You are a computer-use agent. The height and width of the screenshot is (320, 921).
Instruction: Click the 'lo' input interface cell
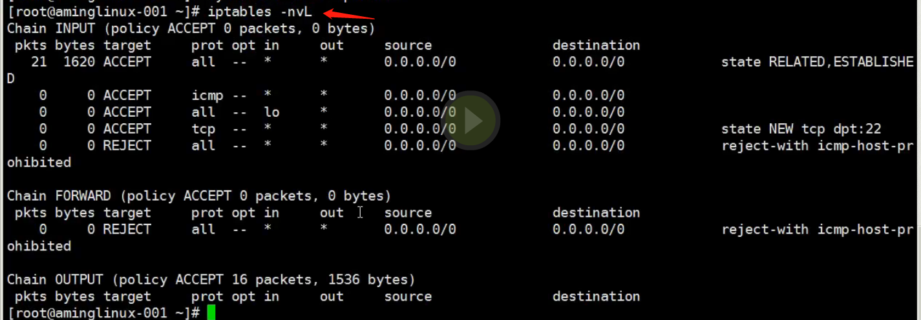(271, 112)
